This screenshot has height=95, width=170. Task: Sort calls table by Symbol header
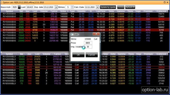click(x=9, y=54)
